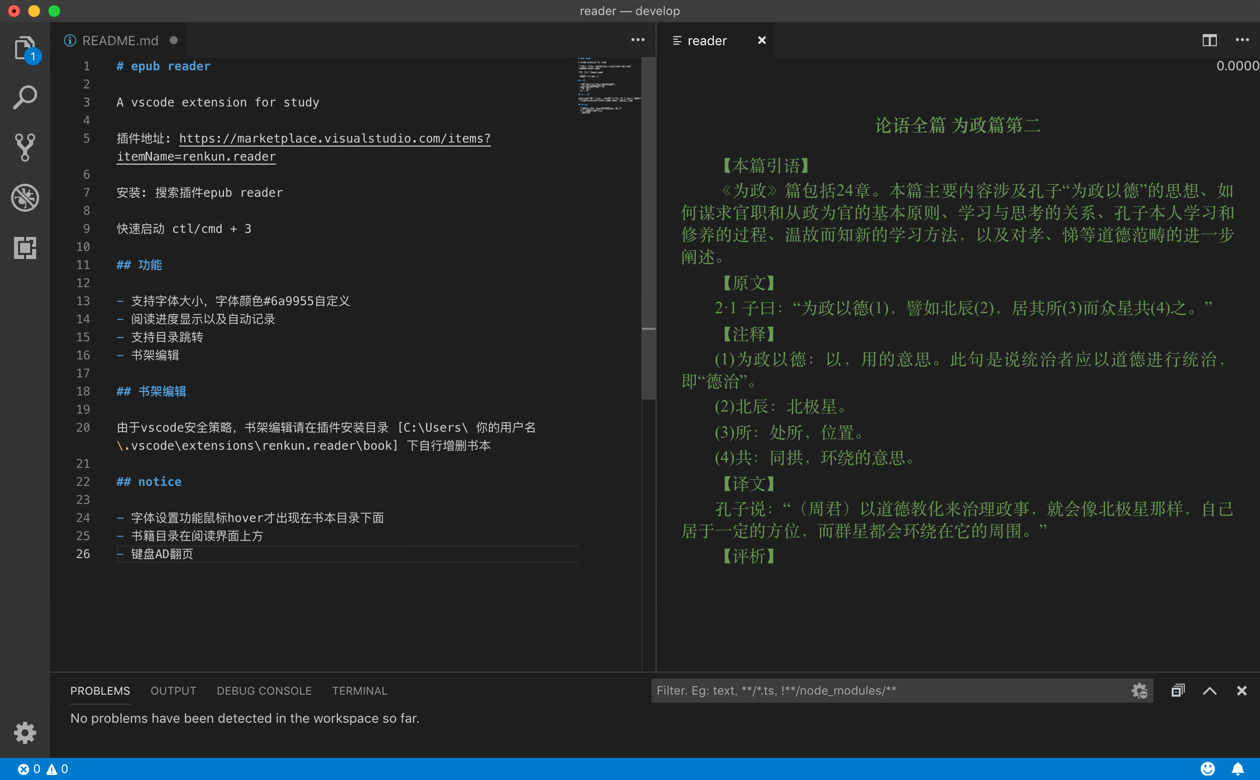Open the Search view in activity bar

pos(25,97)
